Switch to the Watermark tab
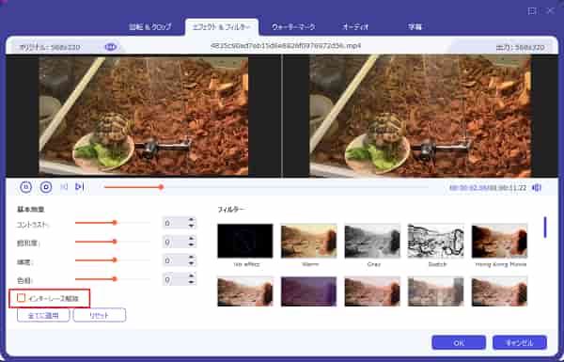 tap(293, 27)
